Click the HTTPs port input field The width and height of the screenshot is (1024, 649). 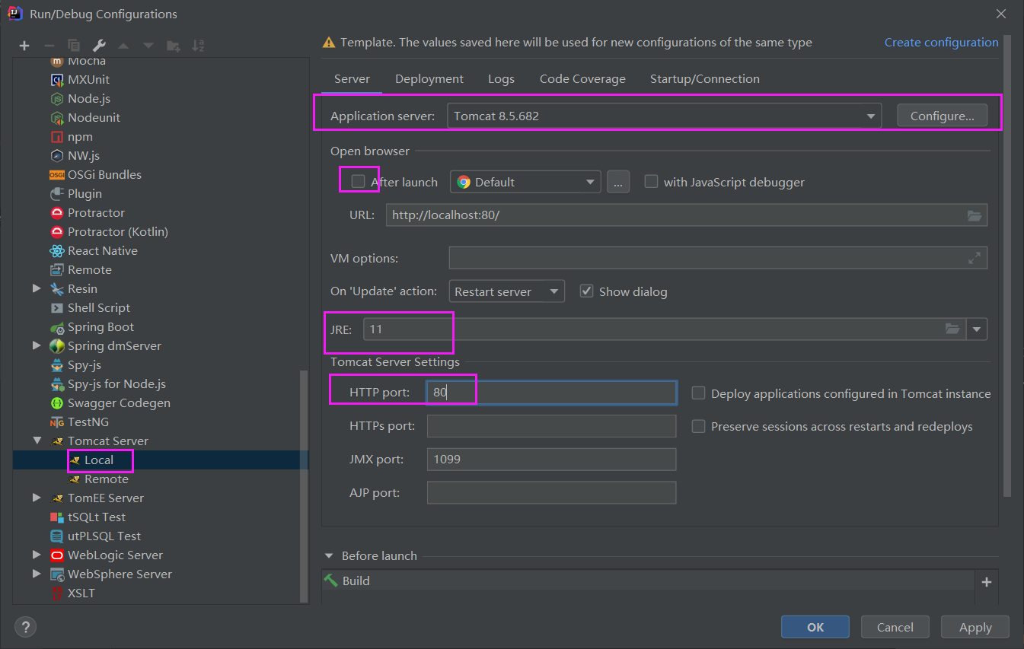[551, 426]
